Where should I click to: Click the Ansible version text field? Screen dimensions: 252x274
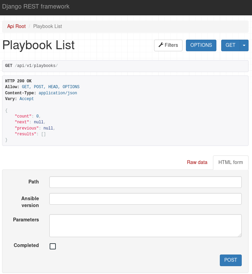pos(146,199)
